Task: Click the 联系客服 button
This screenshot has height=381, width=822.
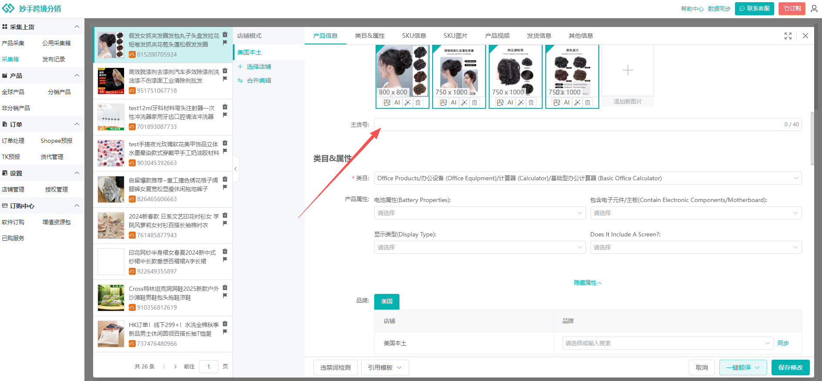Action: [x=755, y=9]
